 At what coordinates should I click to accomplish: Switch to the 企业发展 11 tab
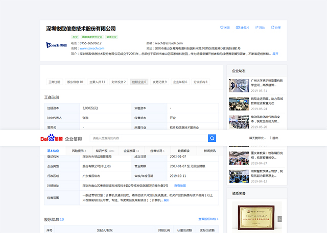[x=131, y=151]
